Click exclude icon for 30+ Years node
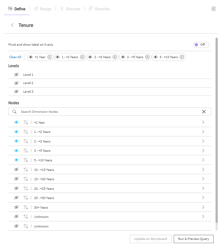Image resolution: width=220 pixels, height=246 pixels. 26,207
